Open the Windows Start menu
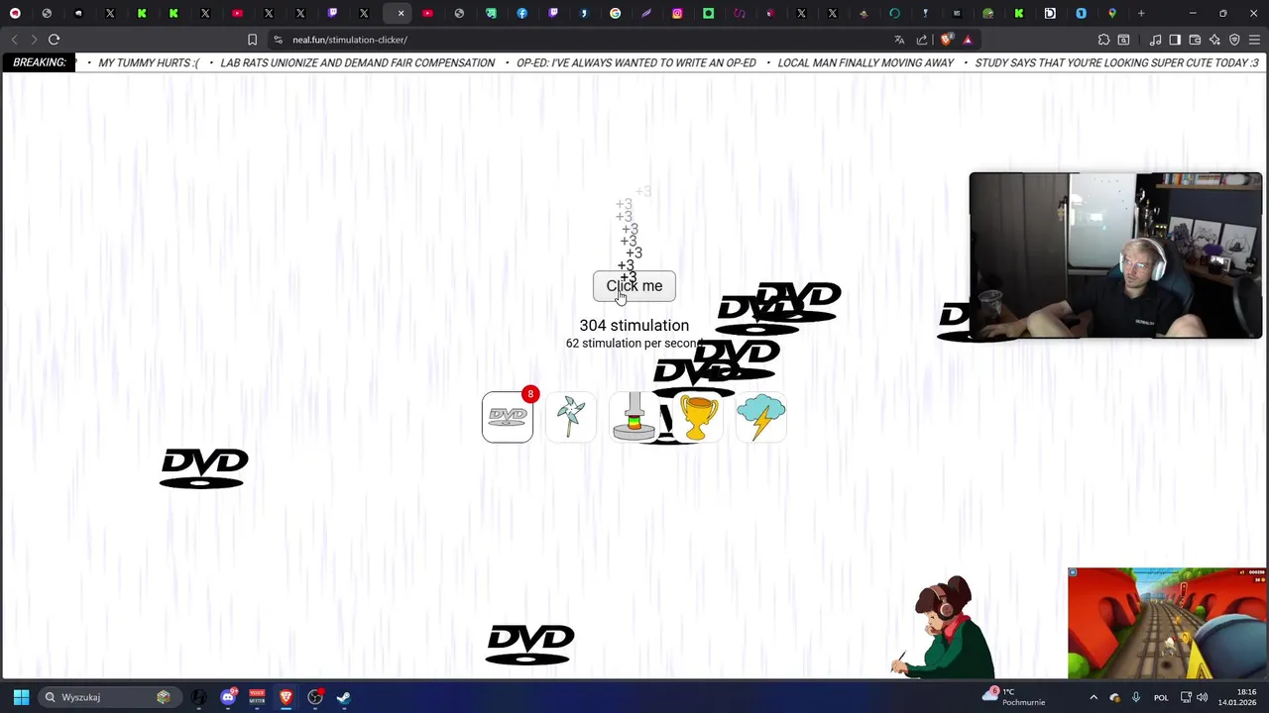The width and height of the screenshot is (1269, 713). click(x=21, y=697)
